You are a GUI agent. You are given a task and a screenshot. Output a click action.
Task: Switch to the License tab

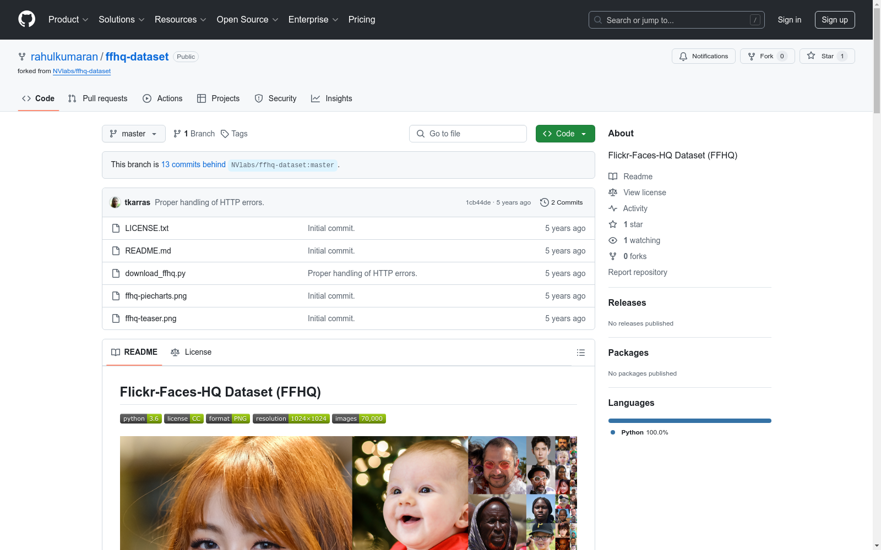[x=191, y=352]
